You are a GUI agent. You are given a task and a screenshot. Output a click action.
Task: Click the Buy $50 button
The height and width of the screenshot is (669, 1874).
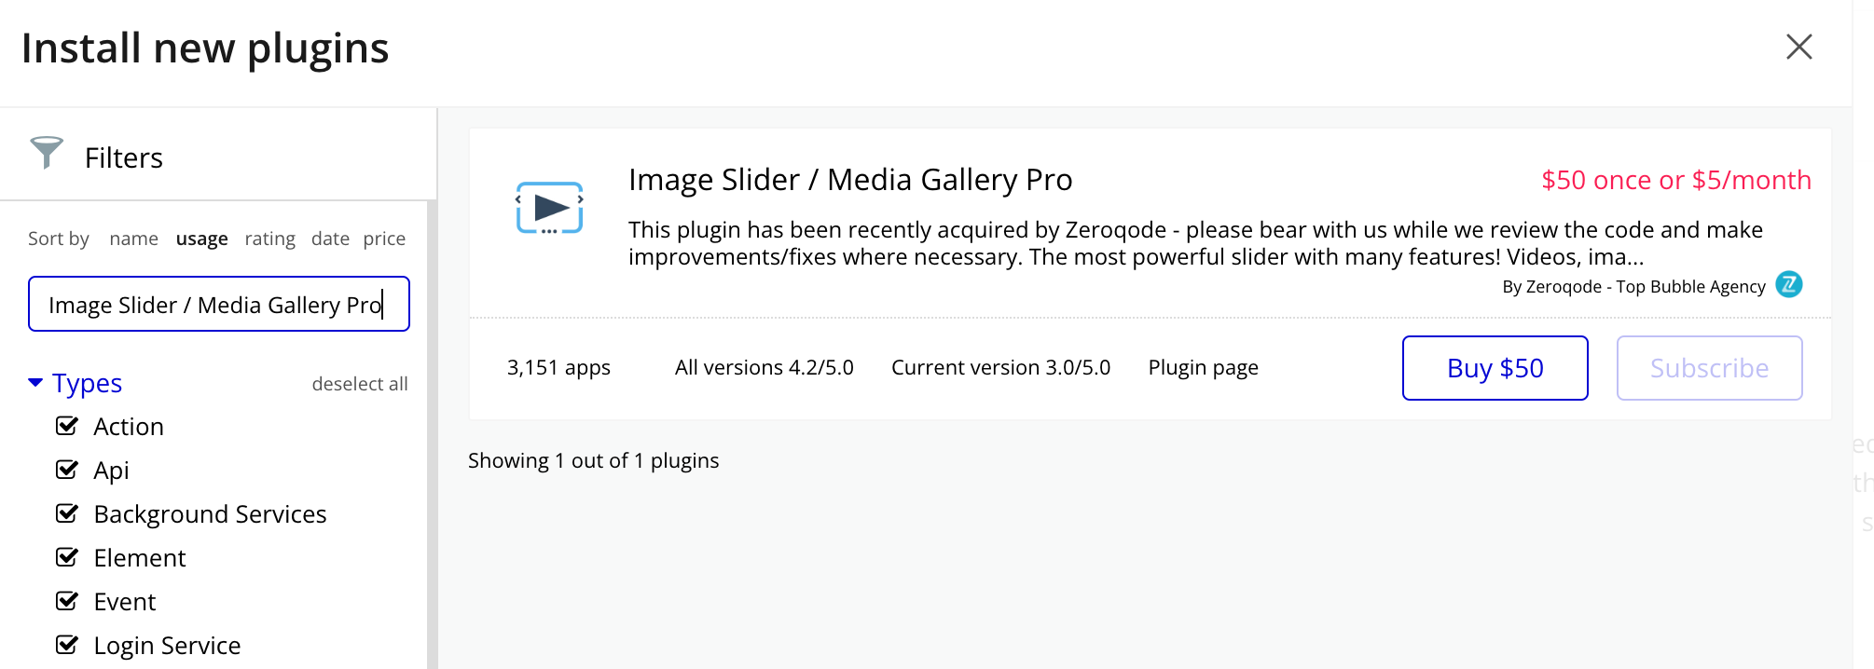(x=1495, y=368)
